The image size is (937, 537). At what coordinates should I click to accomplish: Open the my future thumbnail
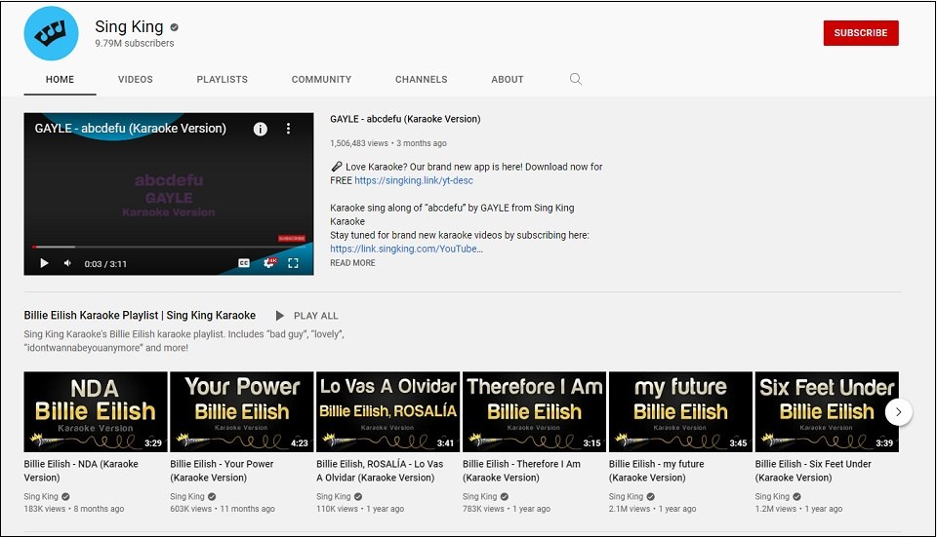tap(680, 411)
